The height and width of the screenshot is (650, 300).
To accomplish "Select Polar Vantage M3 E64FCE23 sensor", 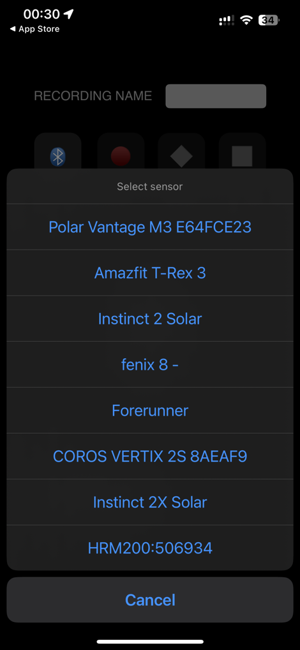I will 150,227.
